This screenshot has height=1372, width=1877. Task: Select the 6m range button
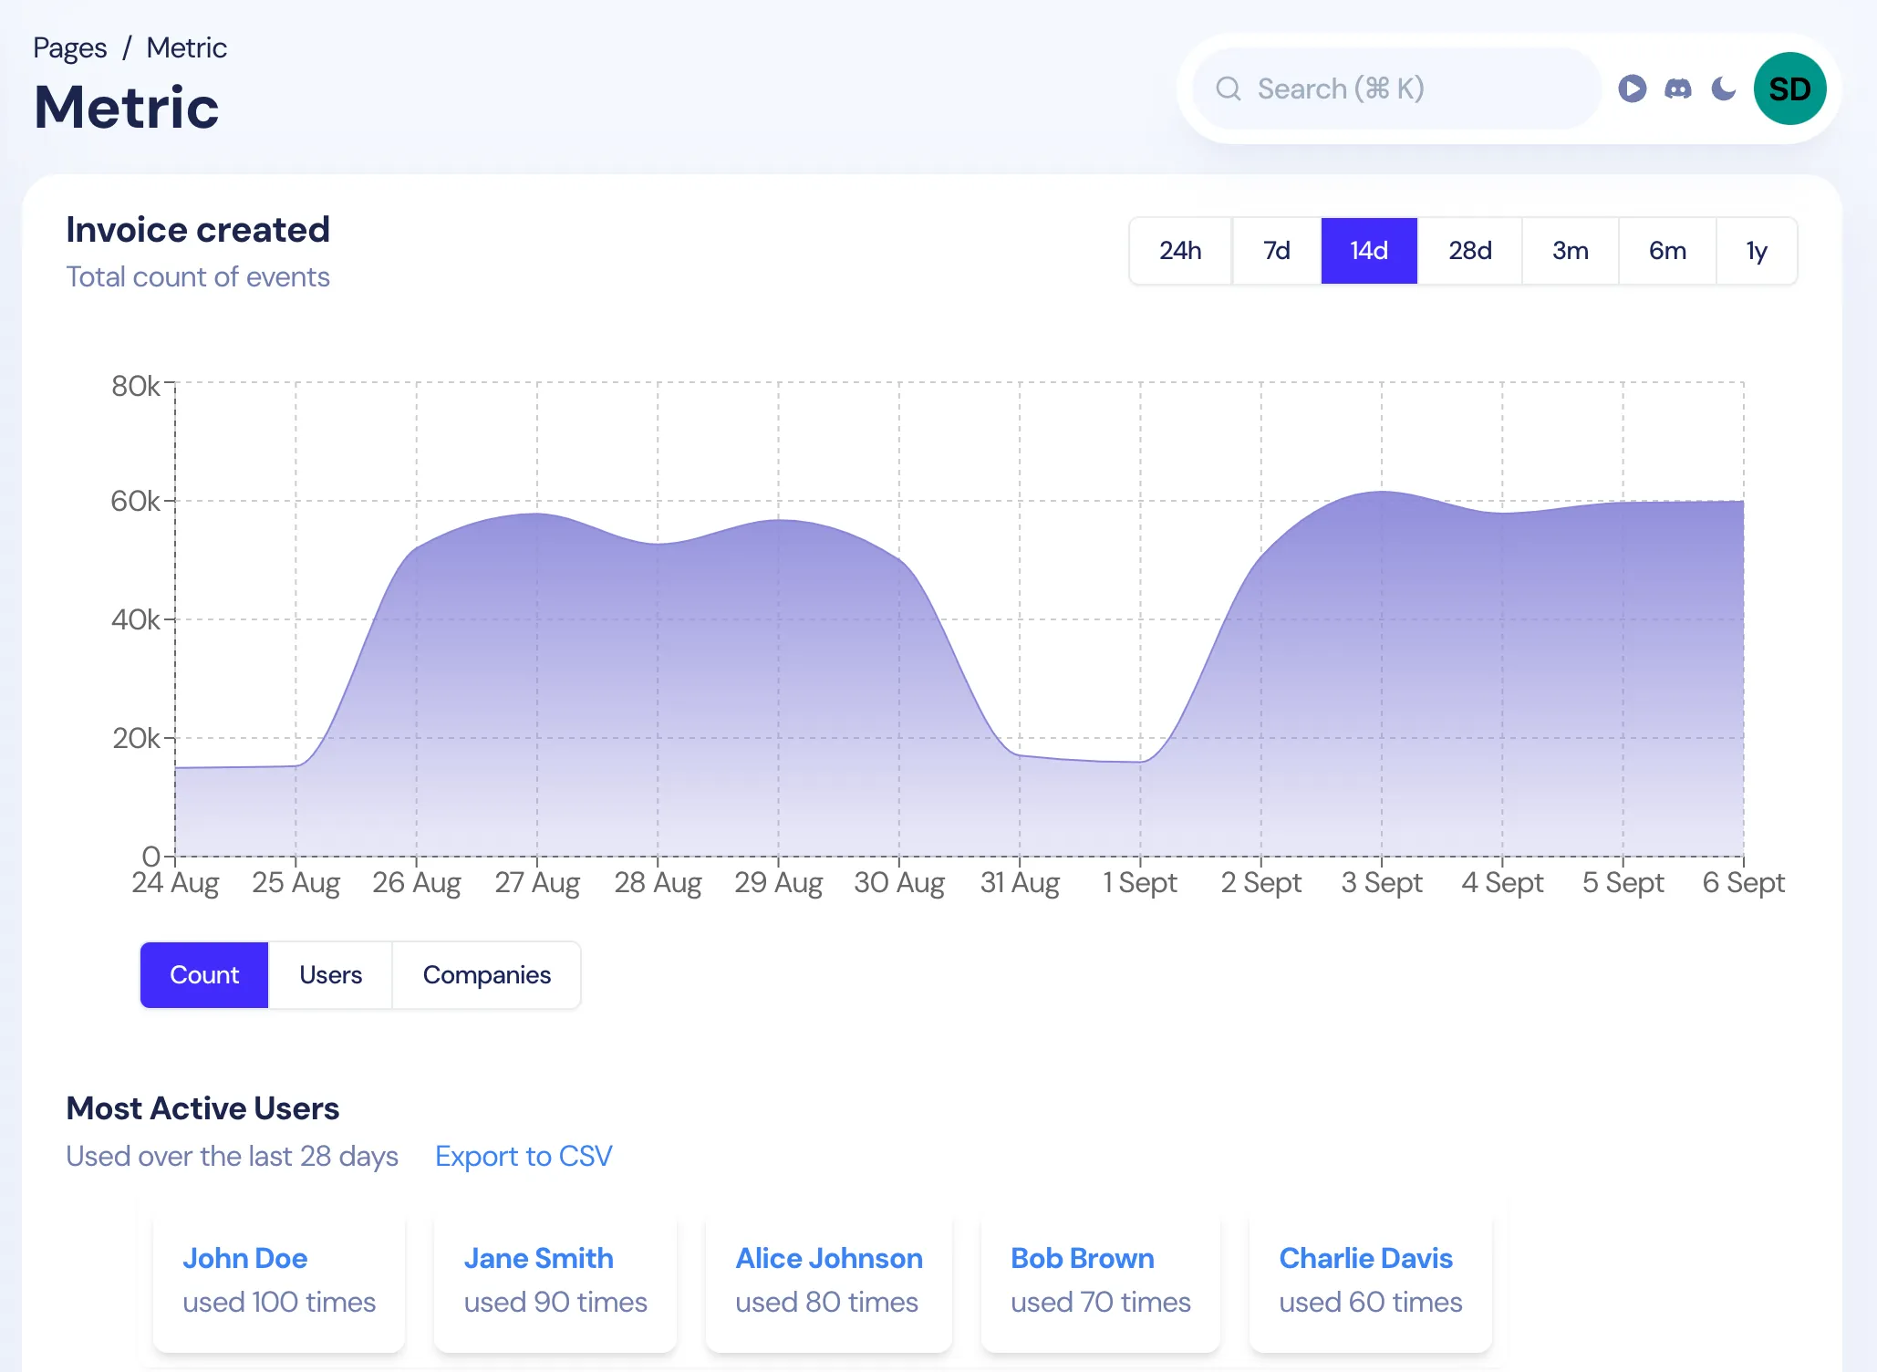point(1666,250)
